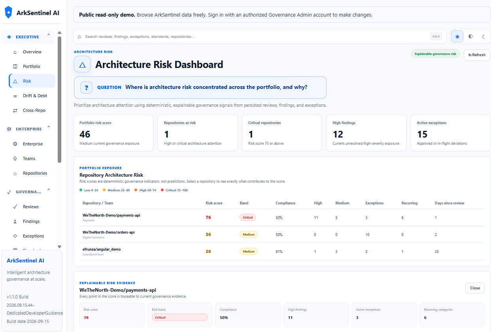Select the WeTheNorth-Demo/orders-api repository row
The height and width of the screenshot is (332, 491).
282,234
